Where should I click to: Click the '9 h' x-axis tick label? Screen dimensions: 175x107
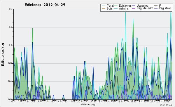click(73, 101)
